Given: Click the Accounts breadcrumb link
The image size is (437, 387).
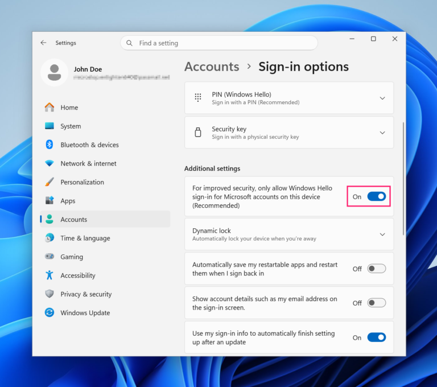Looking at the screenshot, I should [212, 67].
